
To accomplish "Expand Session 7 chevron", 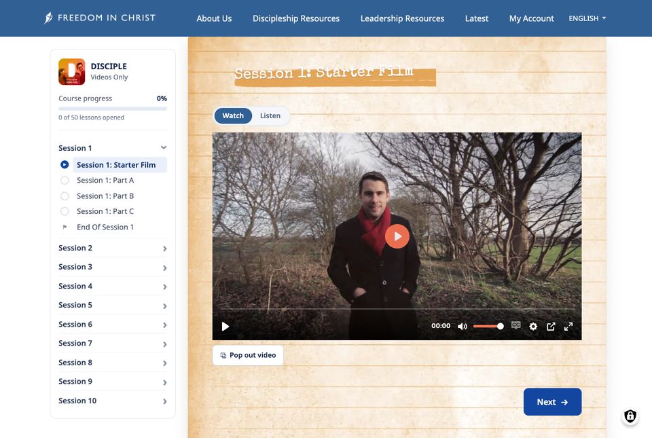I will [x=164, y=344].
